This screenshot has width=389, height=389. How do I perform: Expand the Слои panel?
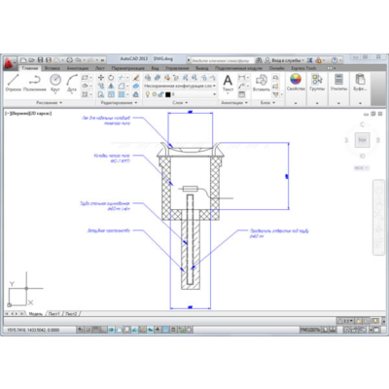180,103
